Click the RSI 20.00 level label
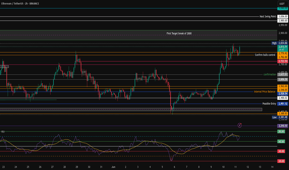 [281, 161]
